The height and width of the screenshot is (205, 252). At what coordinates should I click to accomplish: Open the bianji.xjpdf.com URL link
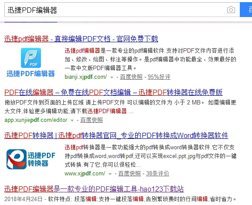coord(85,77)
